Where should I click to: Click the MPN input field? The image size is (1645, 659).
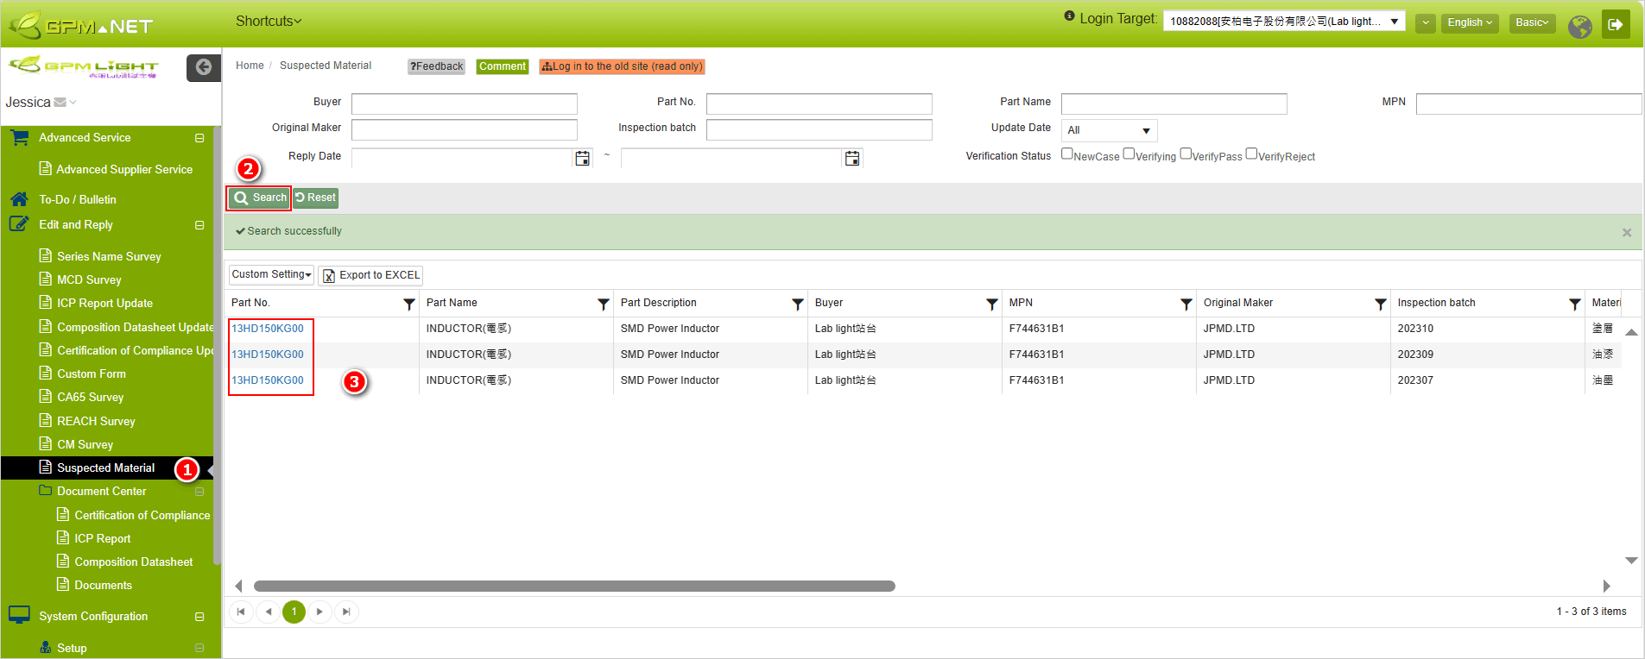(x=1528, y=104)
